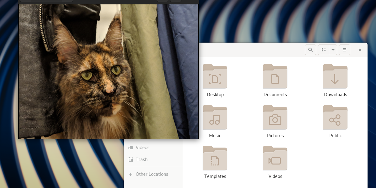Select Videos in the sidebar

pos(143,148)
